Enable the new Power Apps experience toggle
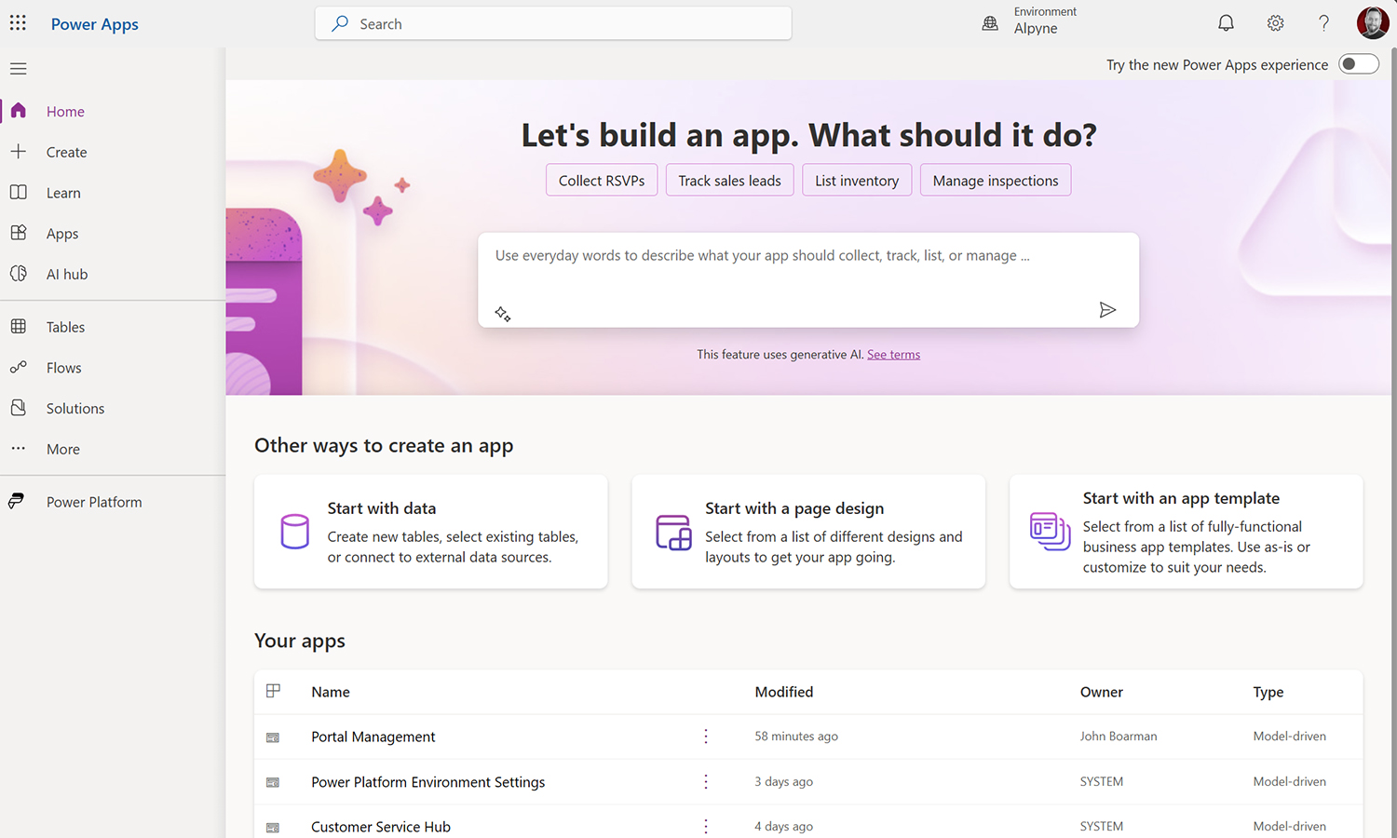Viewport: 1397px width, 838px height. tap(1358, 63)
